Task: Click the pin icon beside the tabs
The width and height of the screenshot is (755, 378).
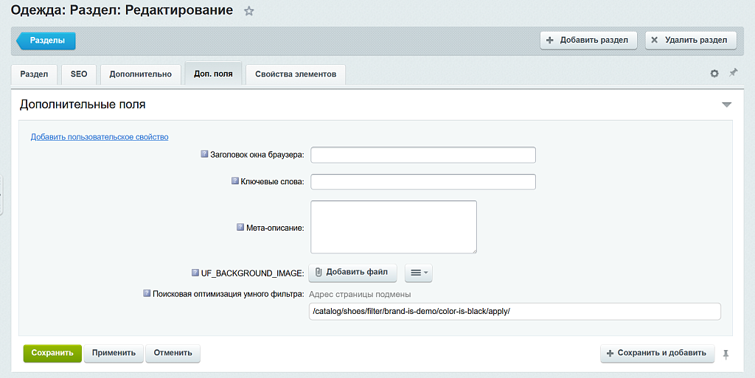Action: pos(733,73)
